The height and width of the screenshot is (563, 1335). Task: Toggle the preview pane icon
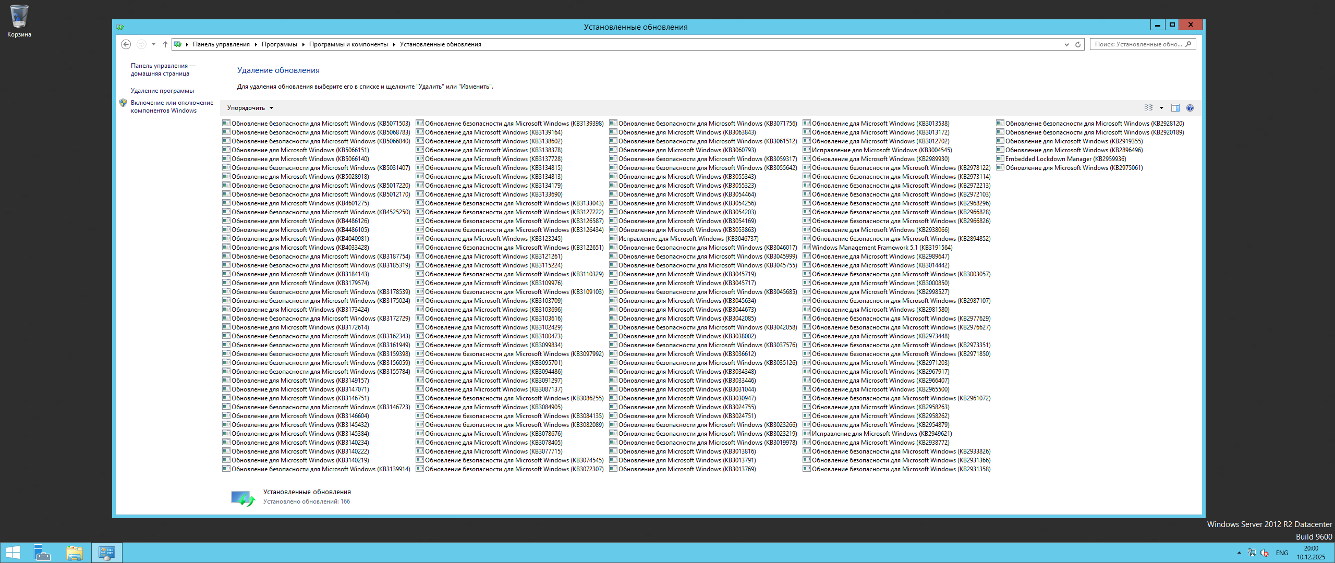click(1175, 108)
